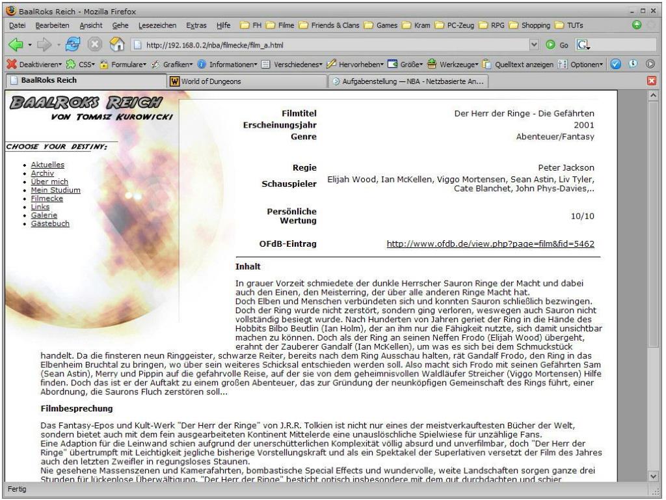
Task: Open the FH bookmarks folder
Action: (250, 25)
